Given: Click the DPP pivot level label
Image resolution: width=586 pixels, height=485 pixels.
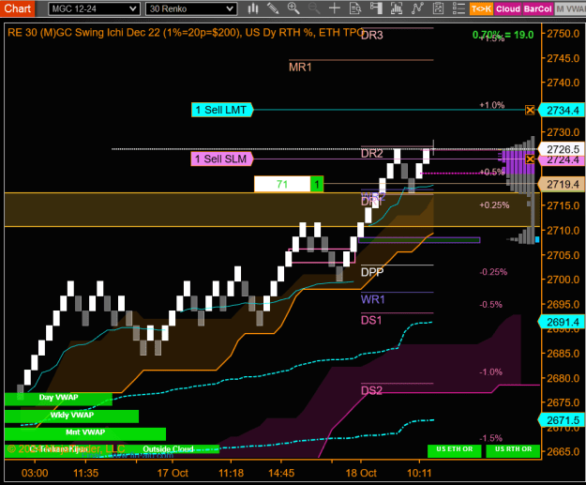Looking at the screenshot, I should click(372, 272).
